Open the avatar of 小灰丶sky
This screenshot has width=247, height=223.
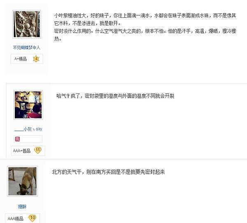point(28,105)
